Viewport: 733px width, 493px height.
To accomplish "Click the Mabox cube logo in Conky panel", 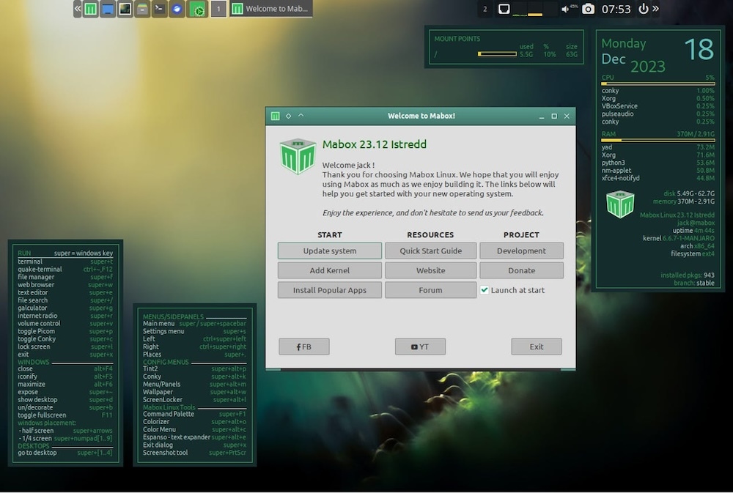I will coord(620,204).
